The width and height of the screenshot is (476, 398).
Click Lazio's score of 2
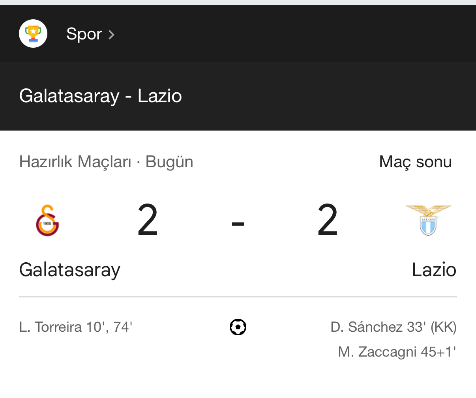pos(328,220)
